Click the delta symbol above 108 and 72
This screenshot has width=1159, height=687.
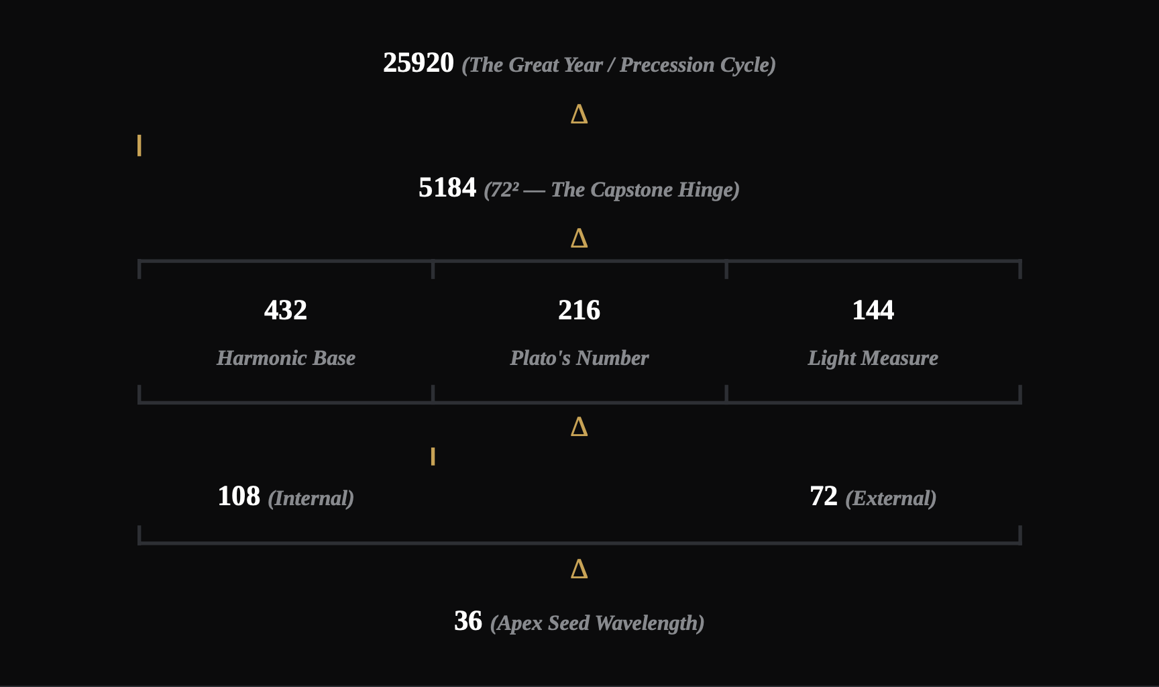579,427
